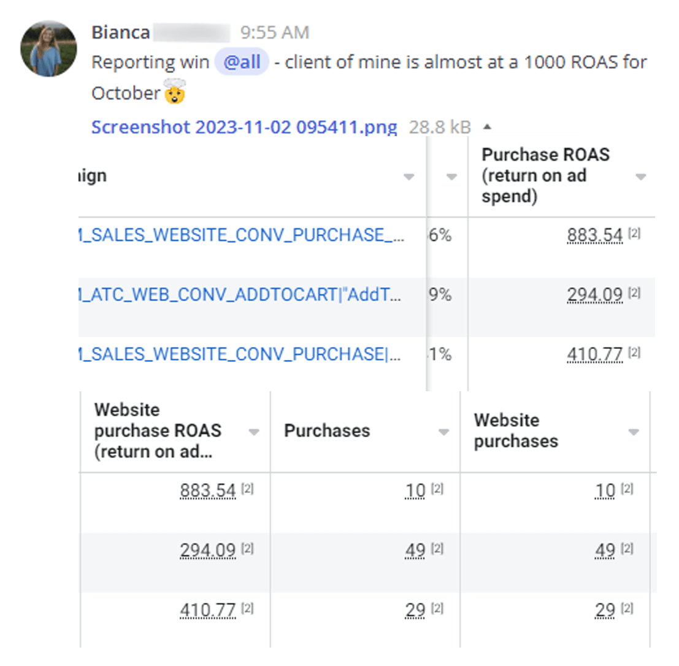Screen dimensions: 679x666
Task: Open the Purchase ROAS column dropdown
Action: (640, 177)
